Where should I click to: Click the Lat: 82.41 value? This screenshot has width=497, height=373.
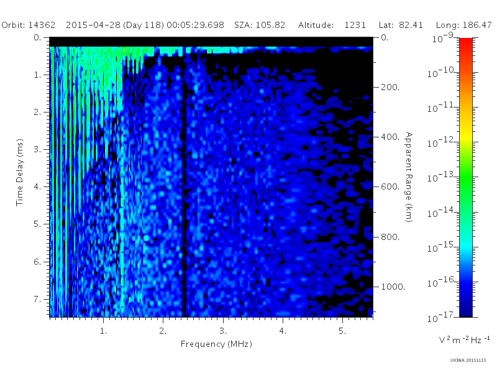(401, 25)
